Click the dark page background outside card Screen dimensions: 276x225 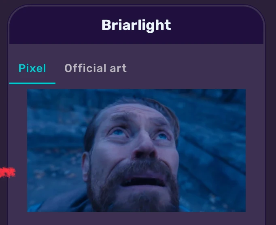(271, 123)
